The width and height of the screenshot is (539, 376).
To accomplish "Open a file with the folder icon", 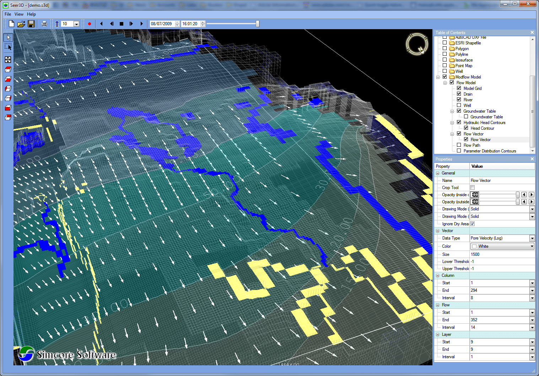I will point(21,24).
